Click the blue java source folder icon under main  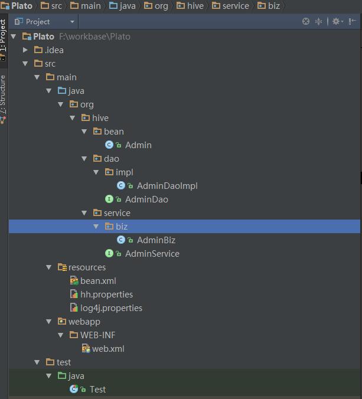[62, 90]
